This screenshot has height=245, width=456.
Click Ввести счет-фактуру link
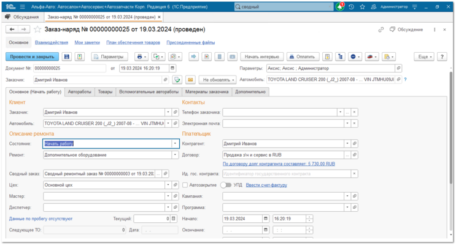[x=266, y=185]
